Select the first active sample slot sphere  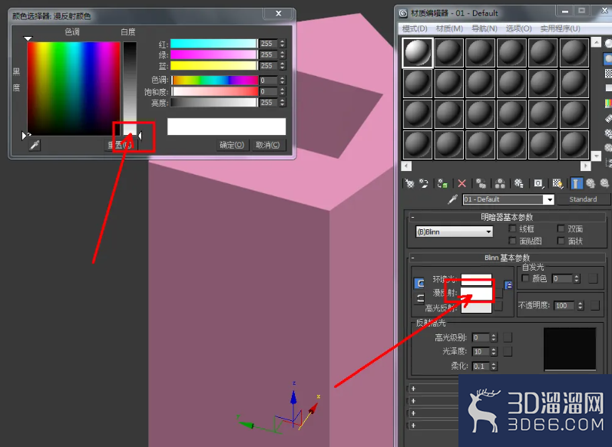point(418,53)
